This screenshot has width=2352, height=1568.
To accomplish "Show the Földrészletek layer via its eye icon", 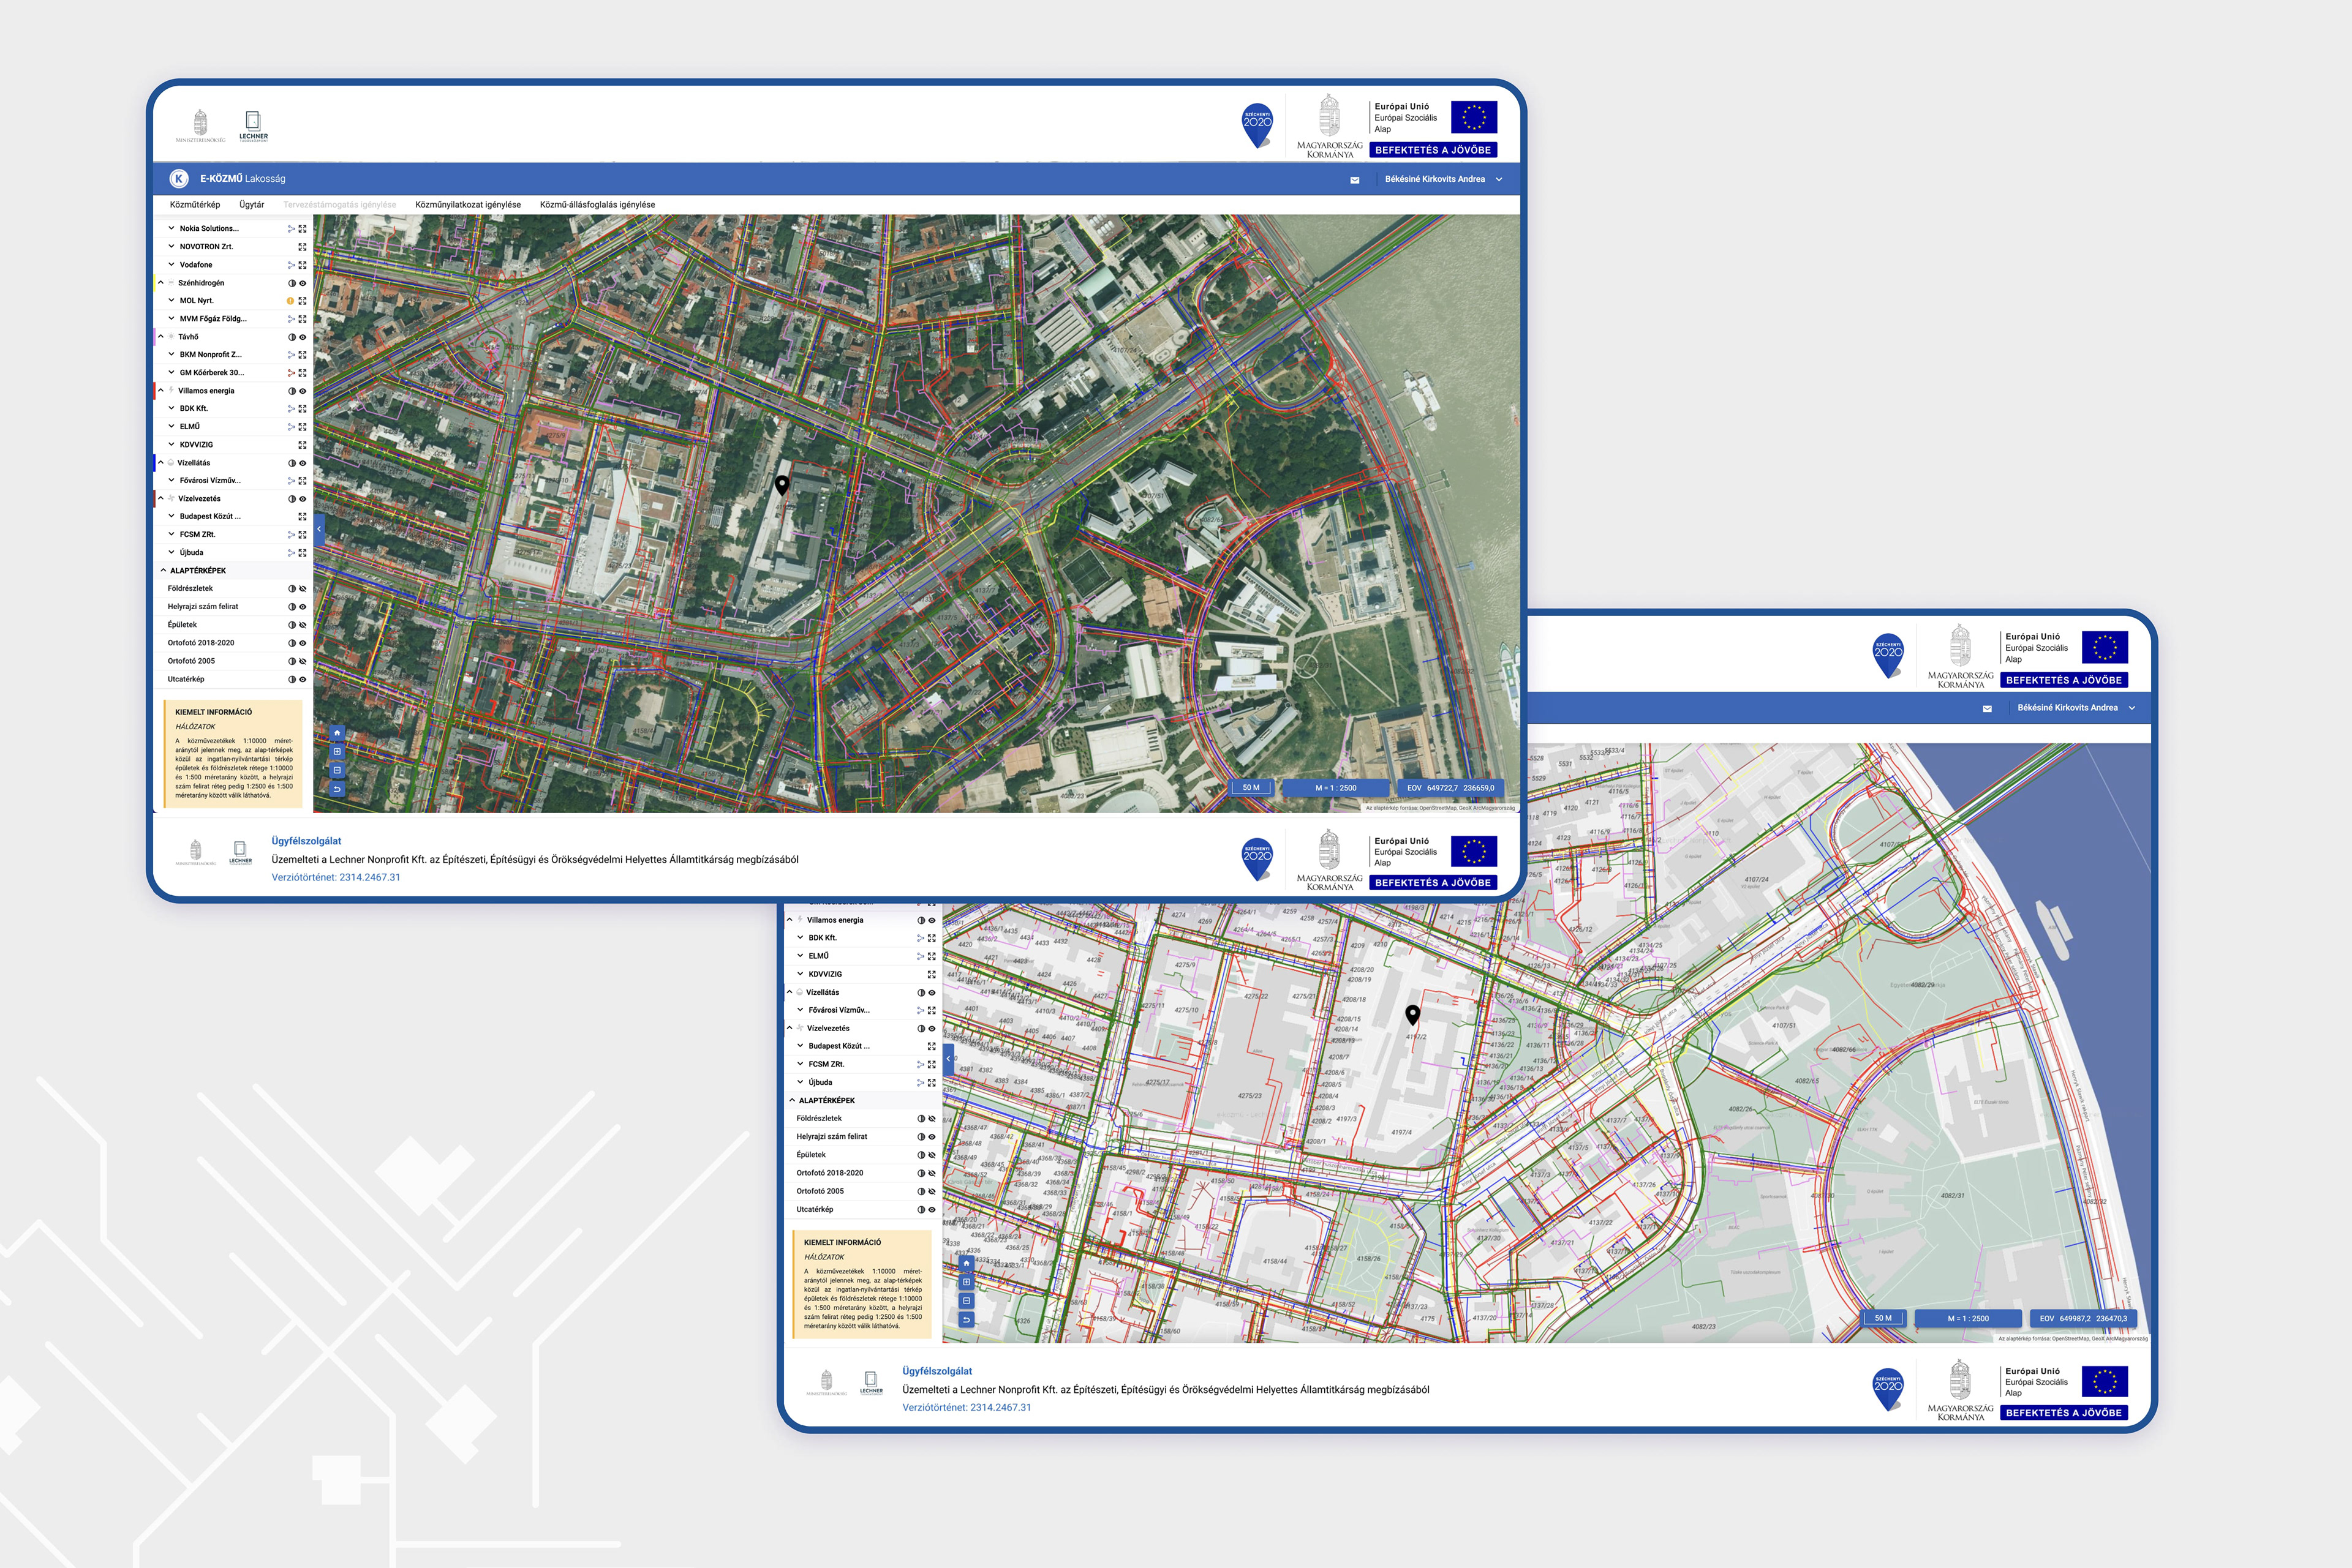I will (302, 589).
